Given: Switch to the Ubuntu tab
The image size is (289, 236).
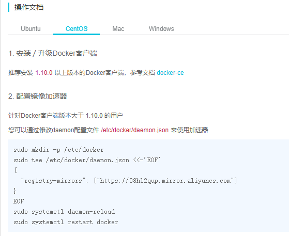Looking at the screenshot, I should 31,29.
